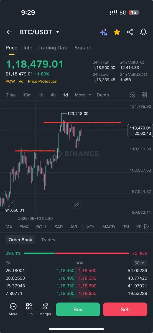
Task: Open the price alert bell icon
Action: point(143,32)
